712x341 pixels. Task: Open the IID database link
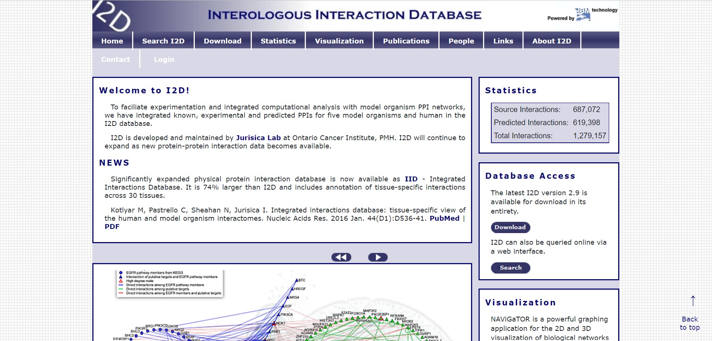pyautogui.click(x=411, y=179)
